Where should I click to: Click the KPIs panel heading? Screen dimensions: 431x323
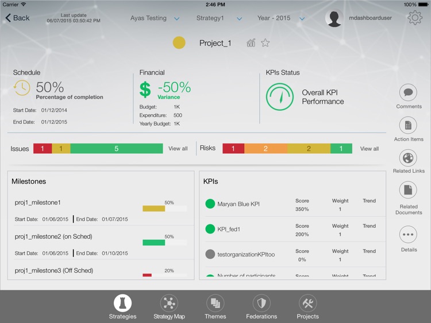[x=210, y=181]
